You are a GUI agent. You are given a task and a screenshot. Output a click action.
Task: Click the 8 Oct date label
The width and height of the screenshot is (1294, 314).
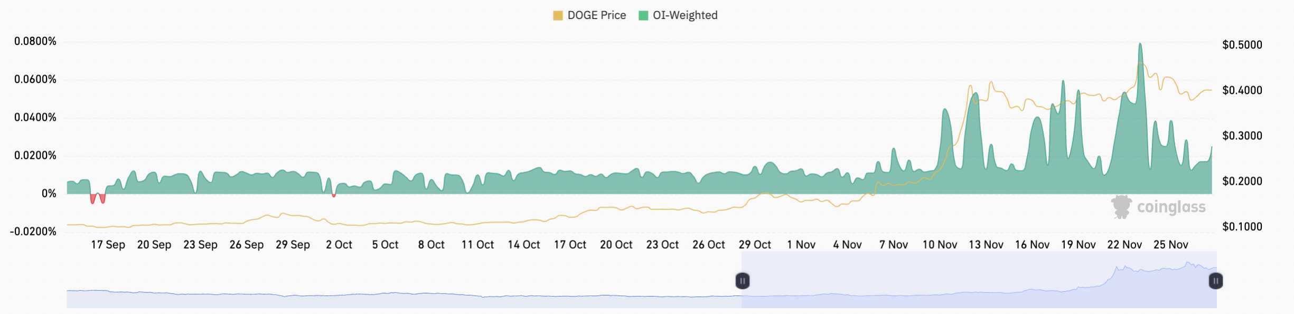click(x=432, y=245)
